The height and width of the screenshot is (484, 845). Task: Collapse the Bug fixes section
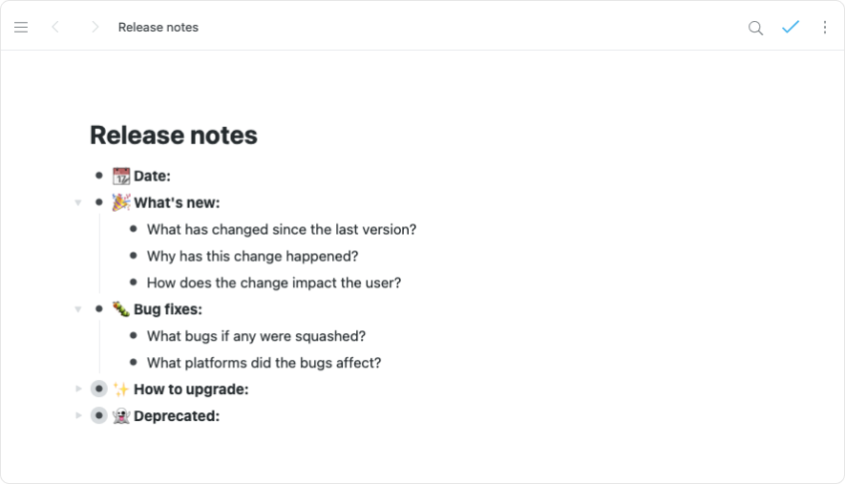pyautogui.click(x=78, y=309)
